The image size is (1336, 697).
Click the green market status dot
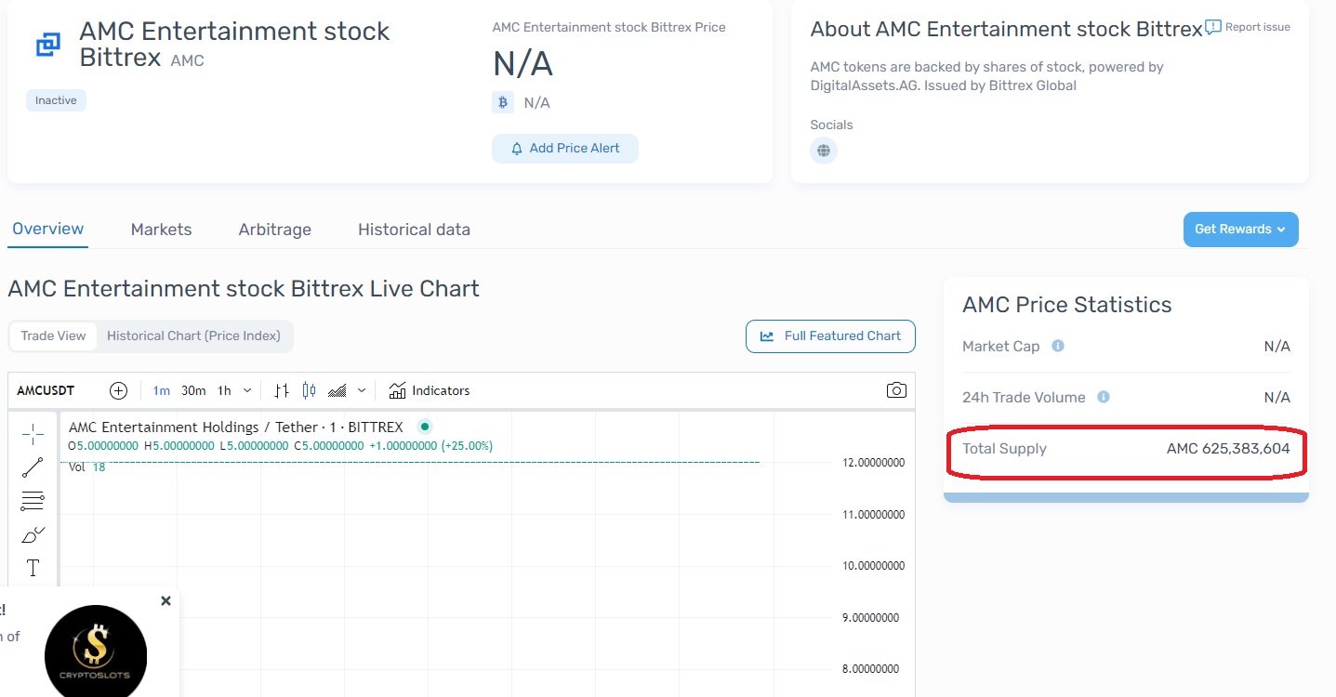[425, 427]
